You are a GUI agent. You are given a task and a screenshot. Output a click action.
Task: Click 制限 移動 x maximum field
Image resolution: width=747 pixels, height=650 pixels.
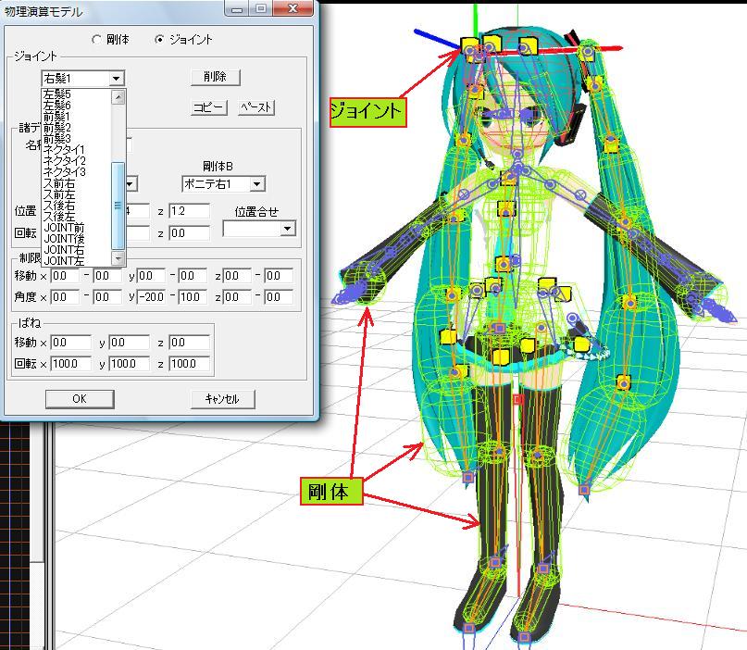tap(107, 276)
